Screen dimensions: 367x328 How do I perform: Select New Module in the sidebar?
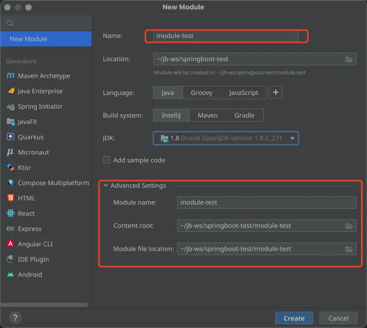pos(46,39)
